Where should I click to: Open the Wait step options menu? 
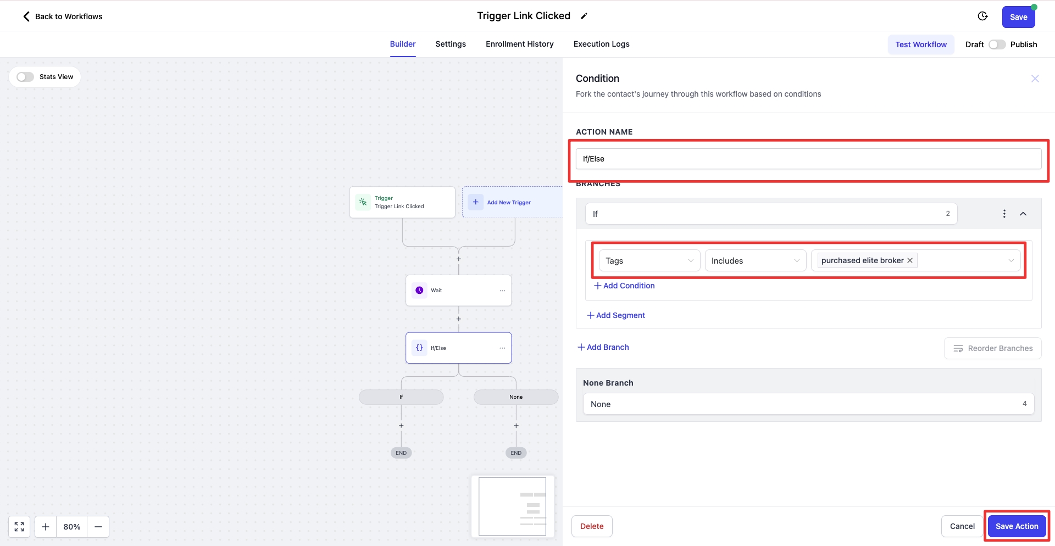tap(502, 291)
